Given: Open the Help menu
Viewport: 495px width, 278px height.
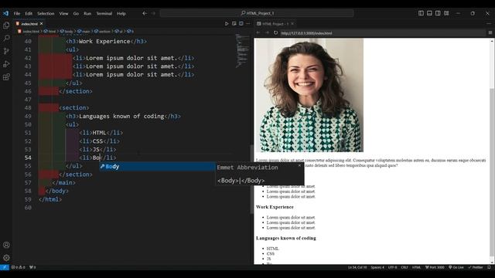Looking at the screenshot, I should coord(121,14).
